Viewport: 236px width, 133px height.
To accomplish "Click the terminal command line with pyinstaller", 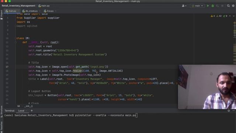I will [x=71, y=115].
